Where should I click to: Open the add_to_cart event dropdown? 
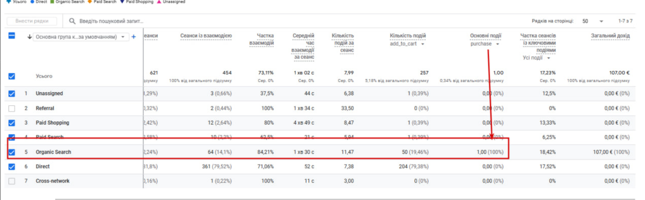pos(407,44)
